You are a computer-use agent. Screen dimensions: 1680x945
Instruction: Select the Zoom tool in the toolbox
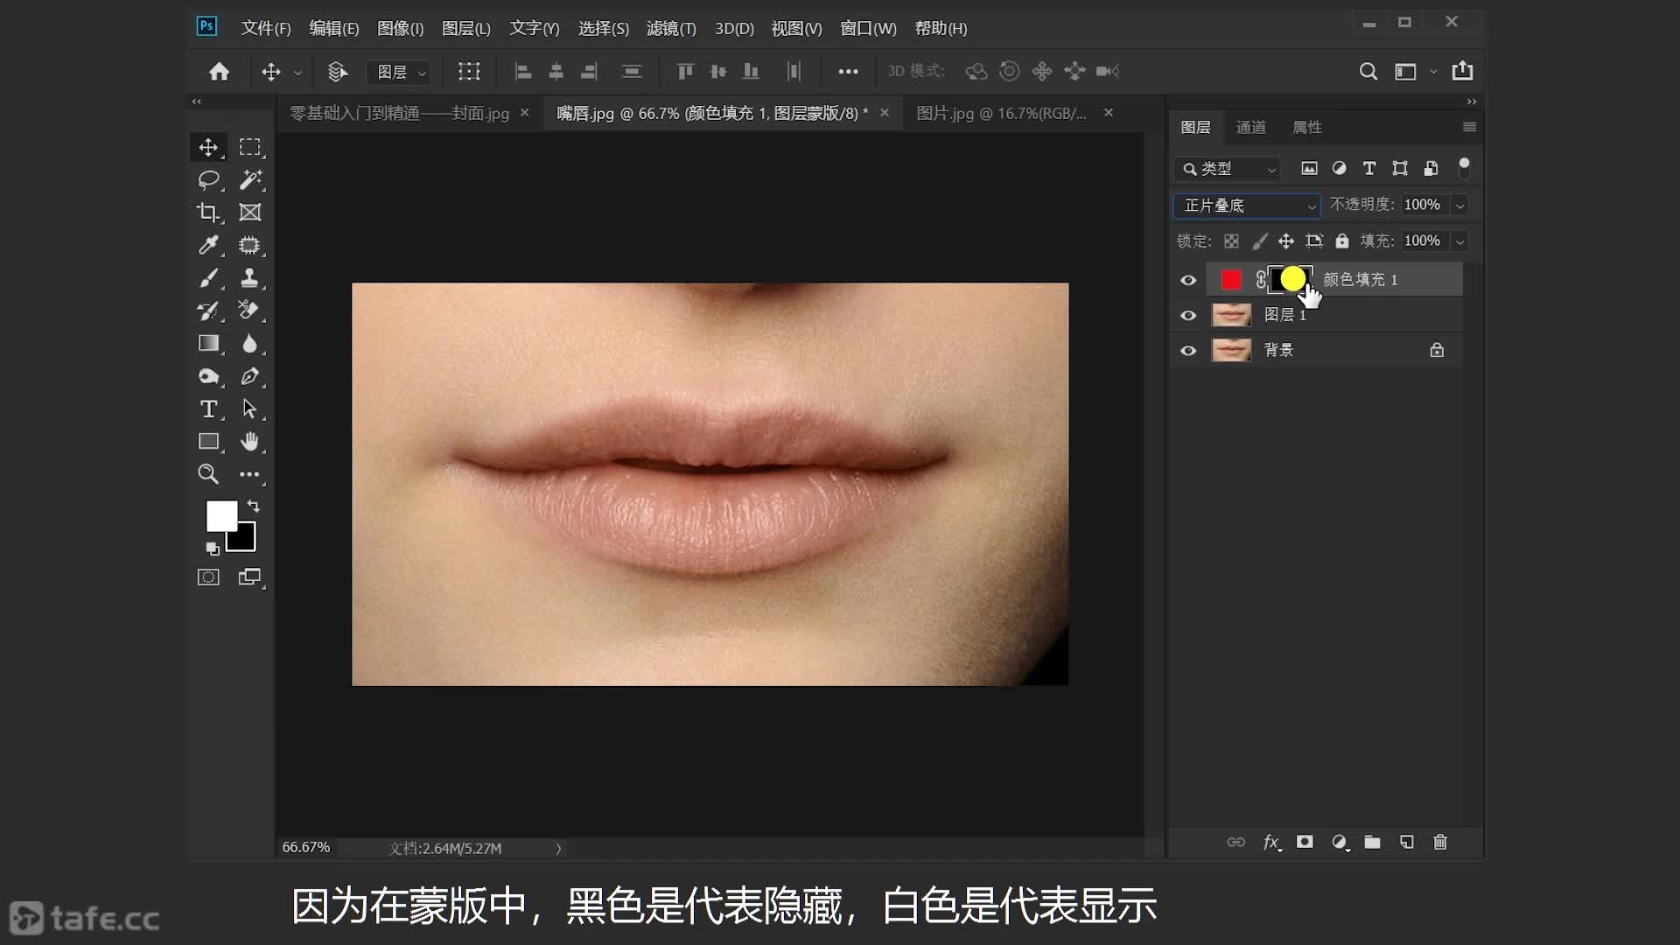[x=208, y=474]
